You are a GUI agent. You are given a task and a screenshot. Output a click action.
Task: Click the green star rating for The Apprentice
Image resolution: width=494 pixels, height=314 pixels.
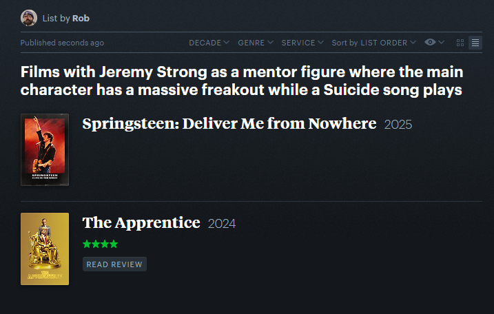pyautogui.click(x=100, y=244)
